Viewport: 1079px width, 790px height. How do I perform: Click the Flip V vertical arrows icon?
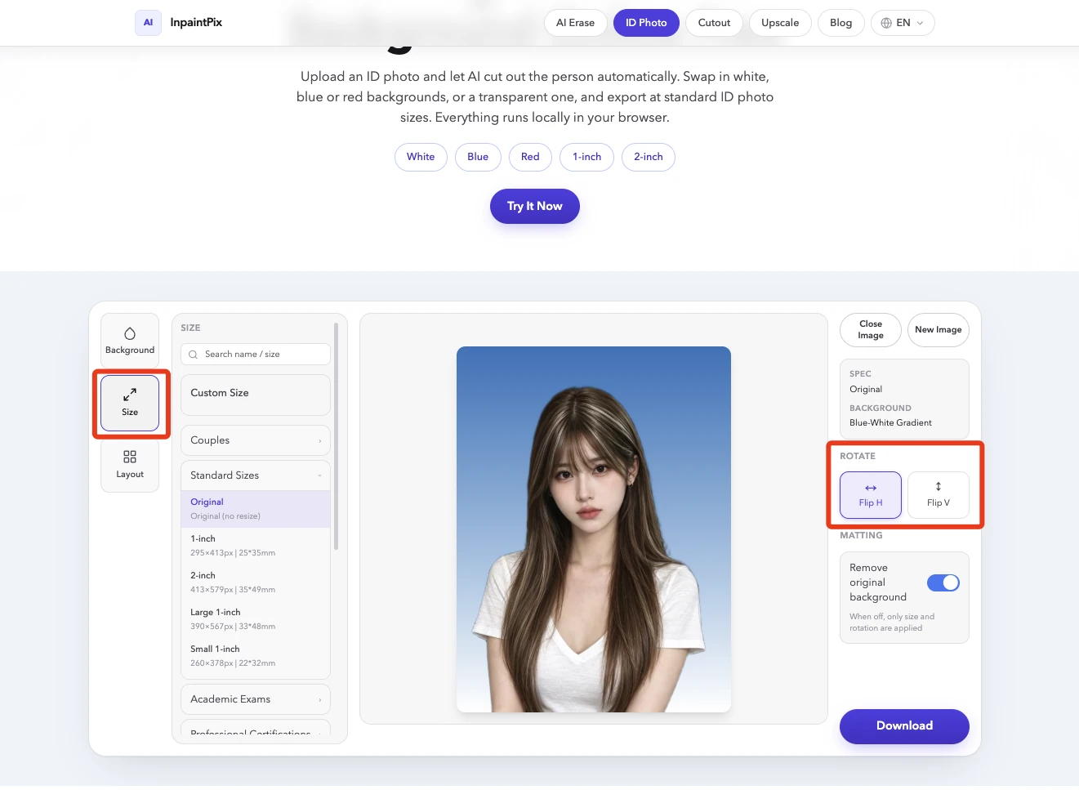point(939,486)
